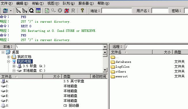Select 本地磁盘 (C:) in the tree
The image size is (188, 109).
tap(34, 71)
